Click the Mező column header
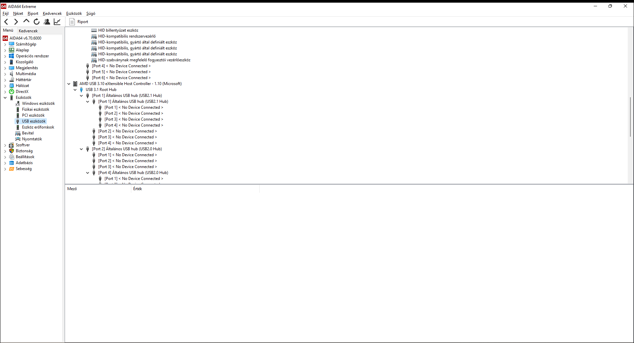This screenshot has width=634, height=343. 98,189
